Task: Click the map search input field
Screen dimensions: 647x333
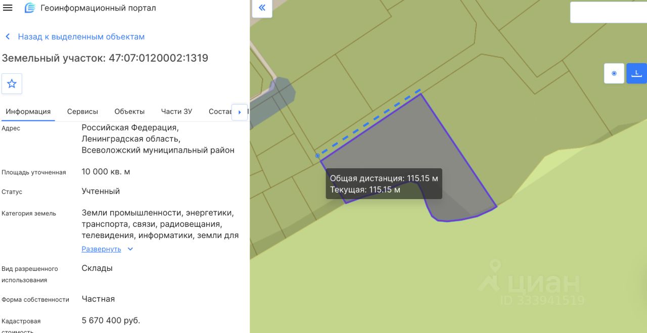Action: [x=609, y=12]
